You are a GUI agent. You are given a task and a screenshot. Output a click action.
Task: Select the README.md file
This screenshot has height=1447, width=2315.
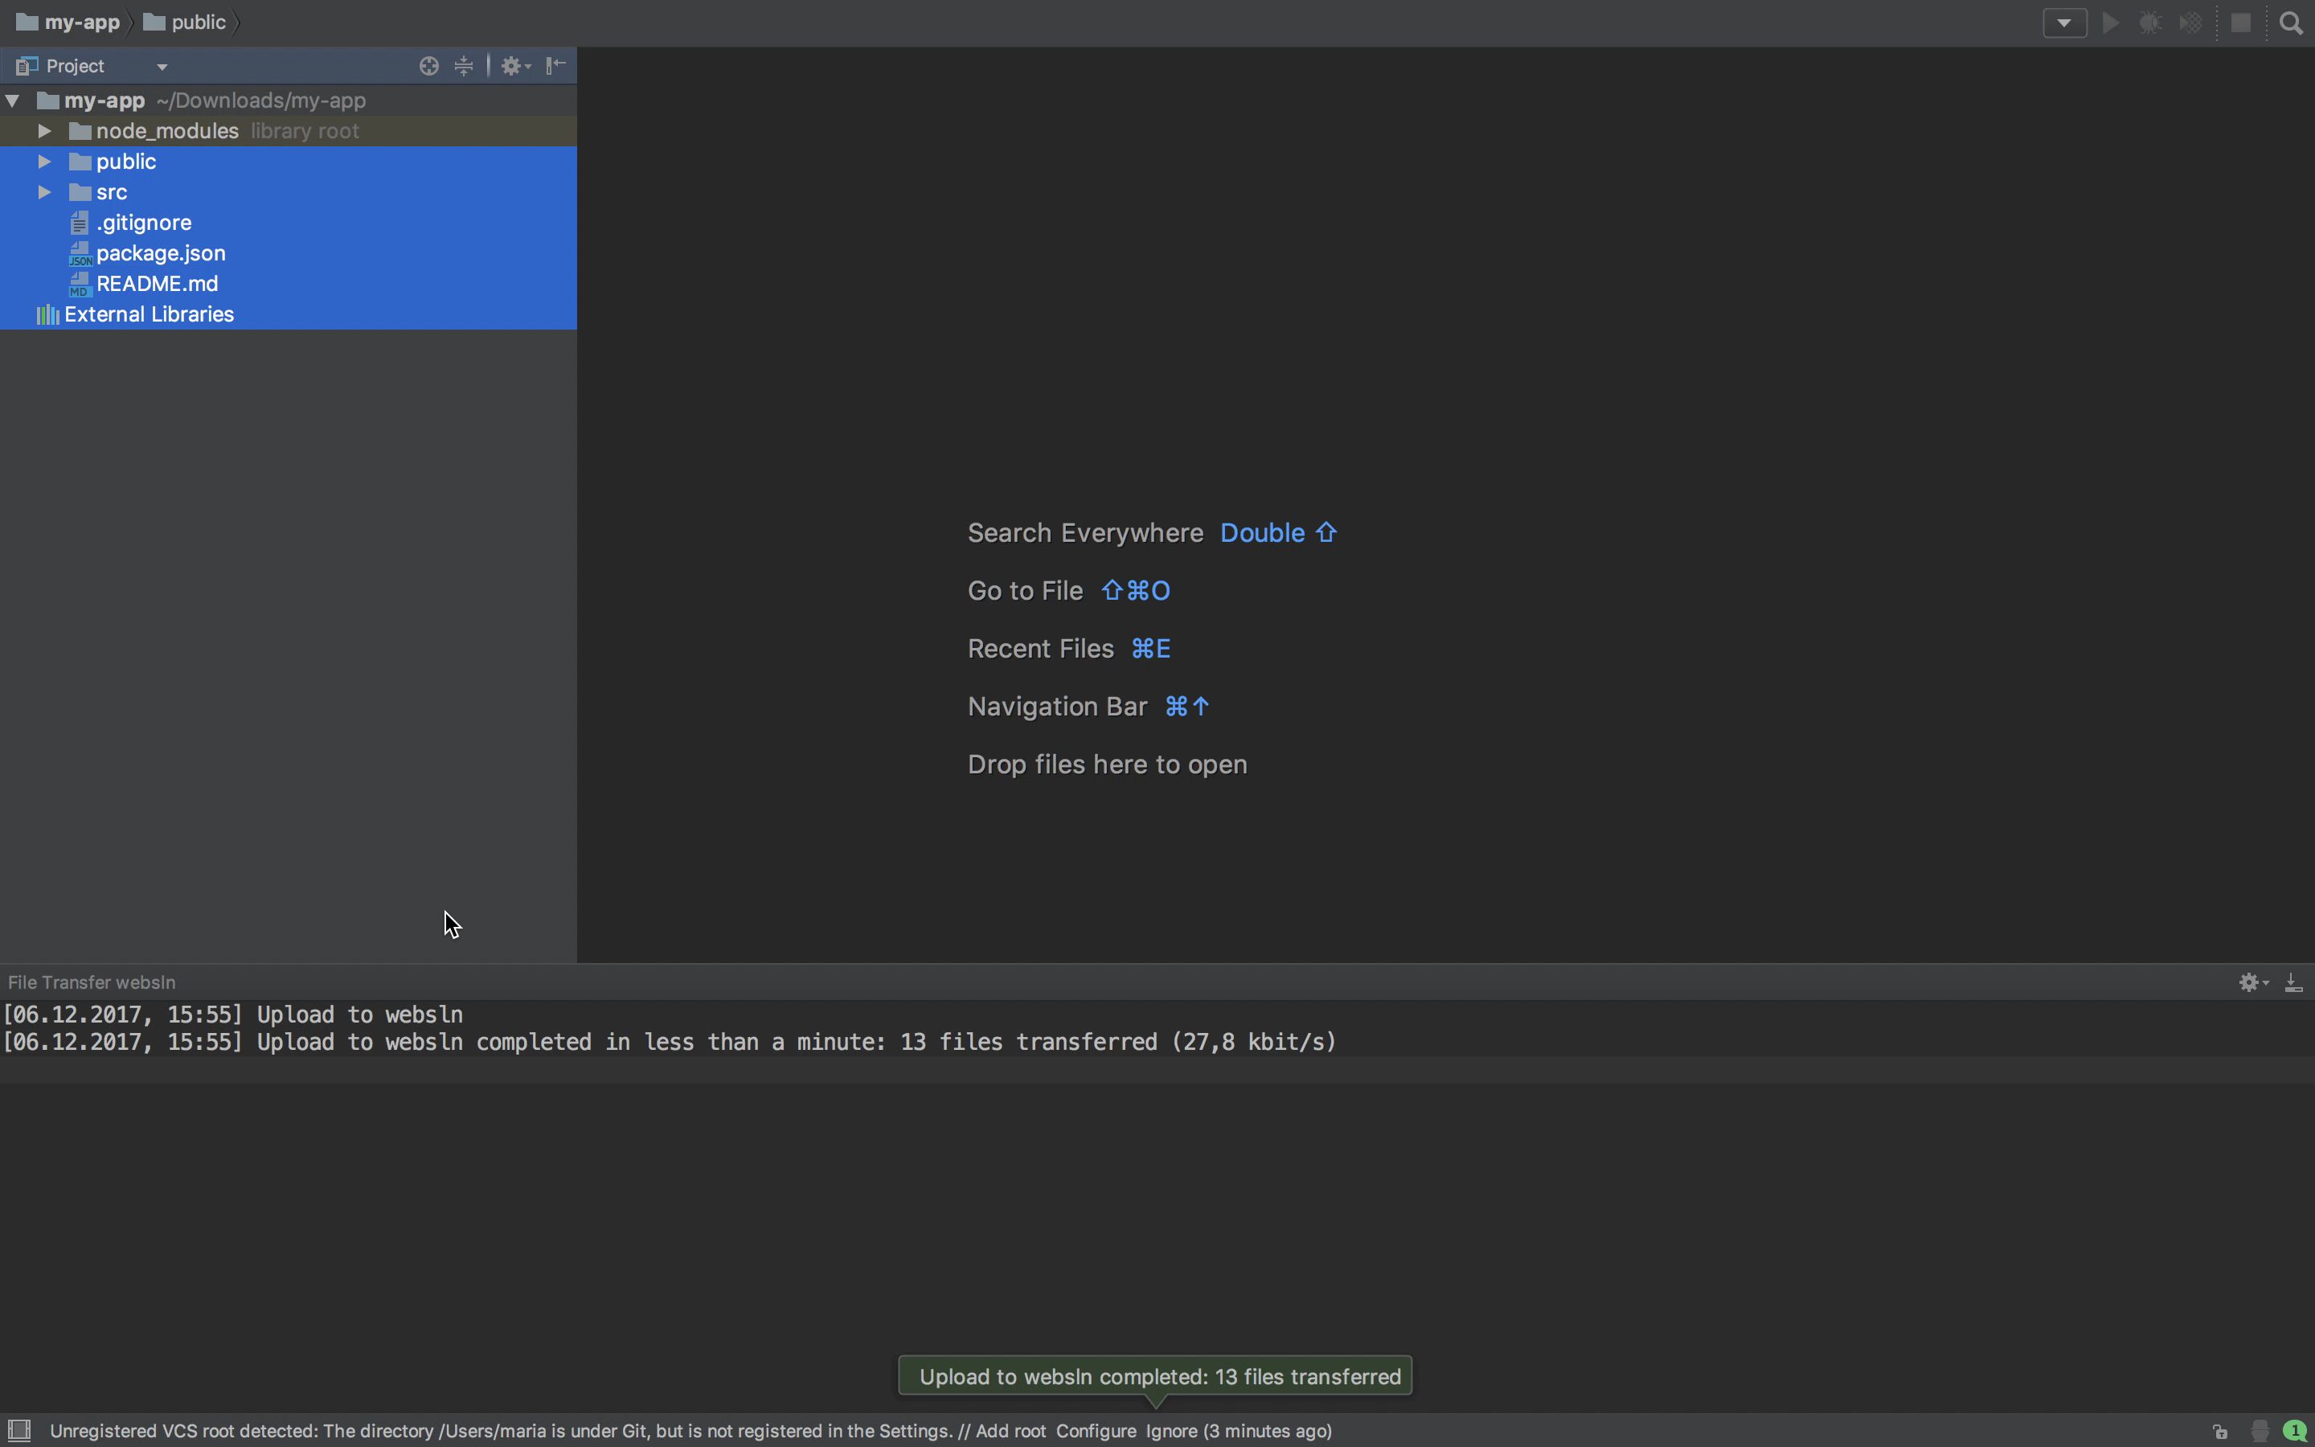[x=288, y=285]
